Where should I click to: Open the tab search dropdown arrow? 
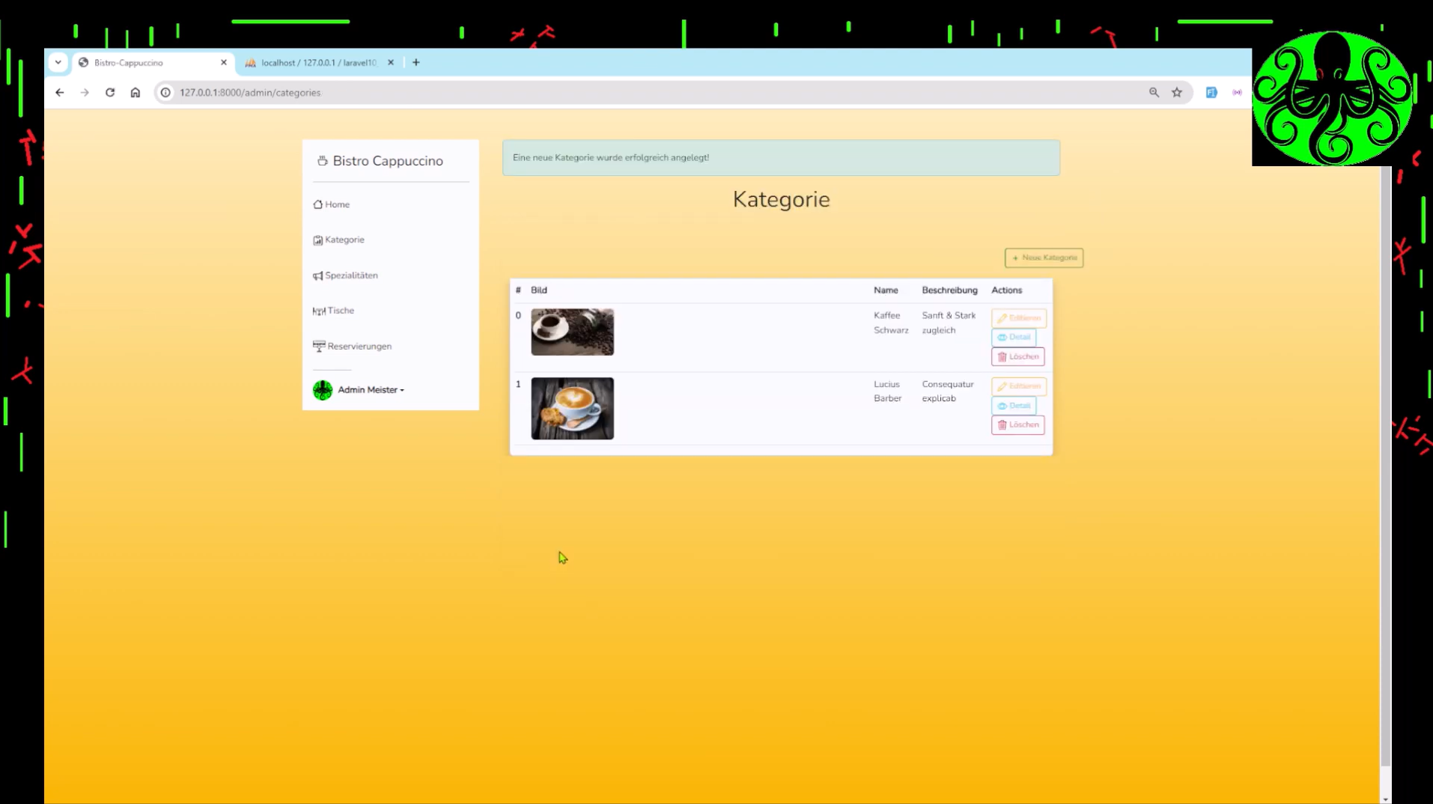point(58,63)
